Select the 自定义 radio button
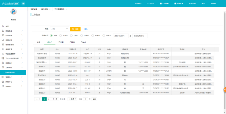 pos(104,36)
